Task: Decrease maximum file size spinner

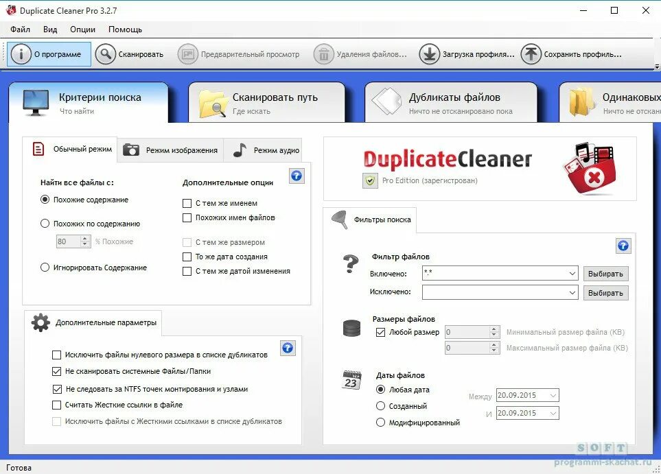Action: 494,351
